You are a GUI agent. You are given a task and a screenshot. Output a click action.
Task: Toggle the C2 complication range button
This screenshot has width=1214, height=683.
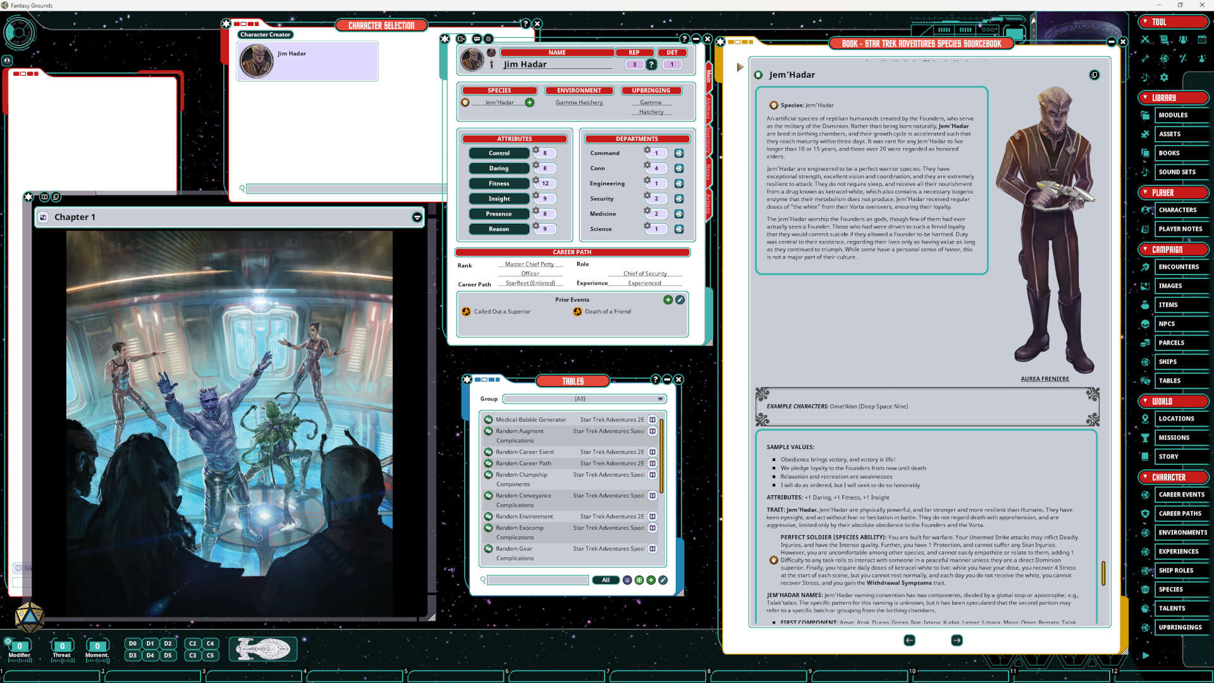tap(193, 643)
